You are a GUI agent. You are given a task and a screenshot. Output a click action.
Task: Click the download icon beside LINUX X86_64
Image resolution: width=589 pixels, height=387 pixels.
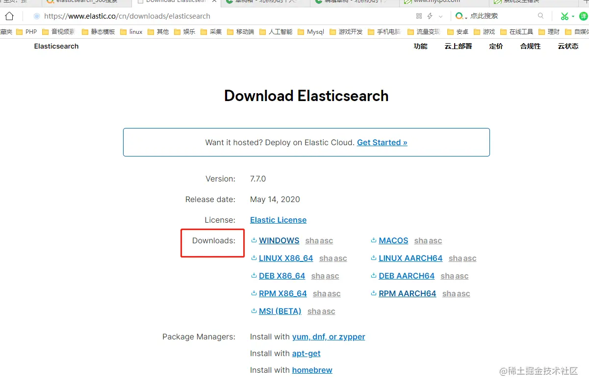tap(254, 258)
